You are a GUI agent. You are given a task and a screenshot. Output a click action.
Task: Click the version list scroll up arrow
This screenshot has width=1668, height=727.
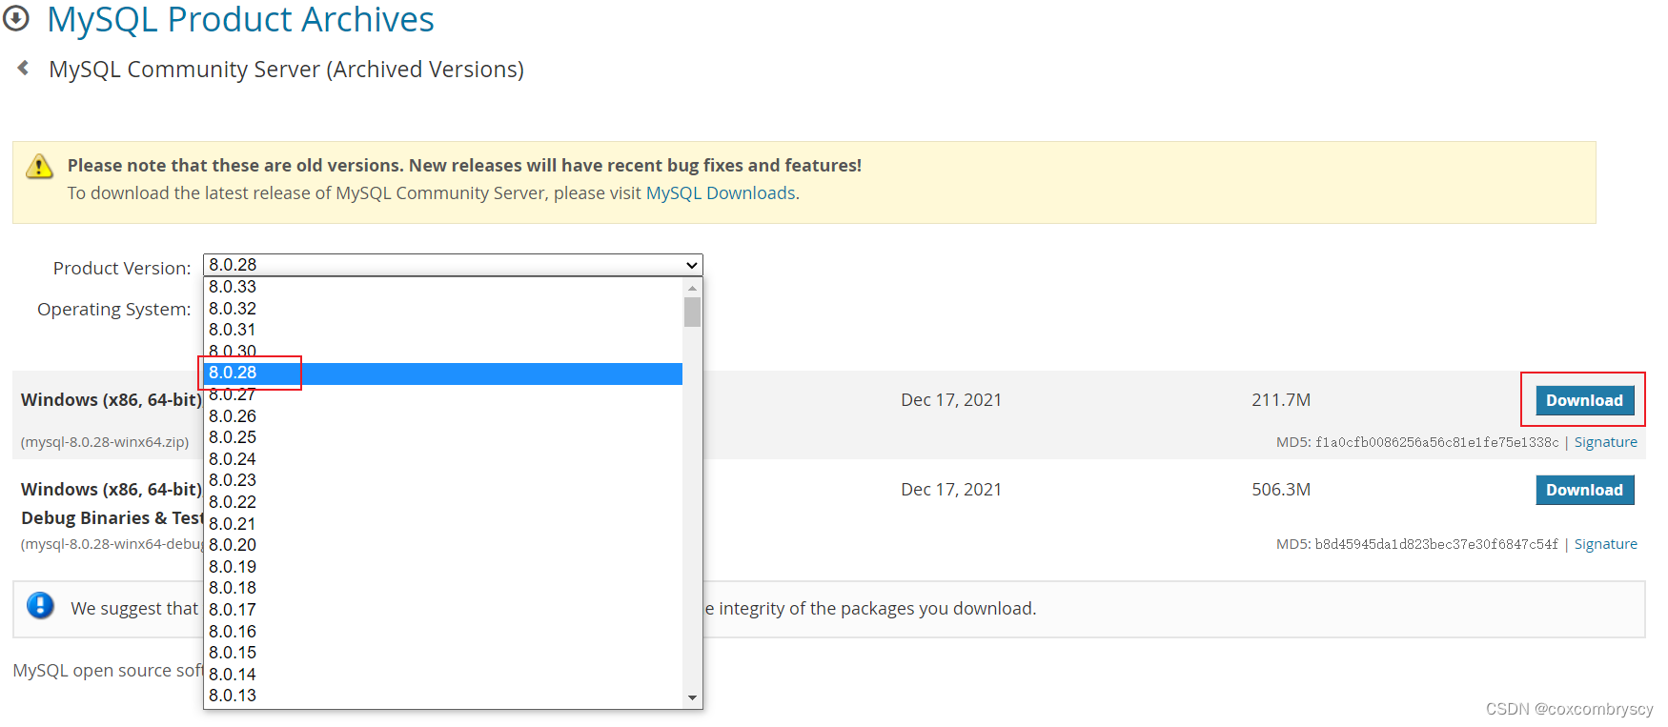pos(693,287)
